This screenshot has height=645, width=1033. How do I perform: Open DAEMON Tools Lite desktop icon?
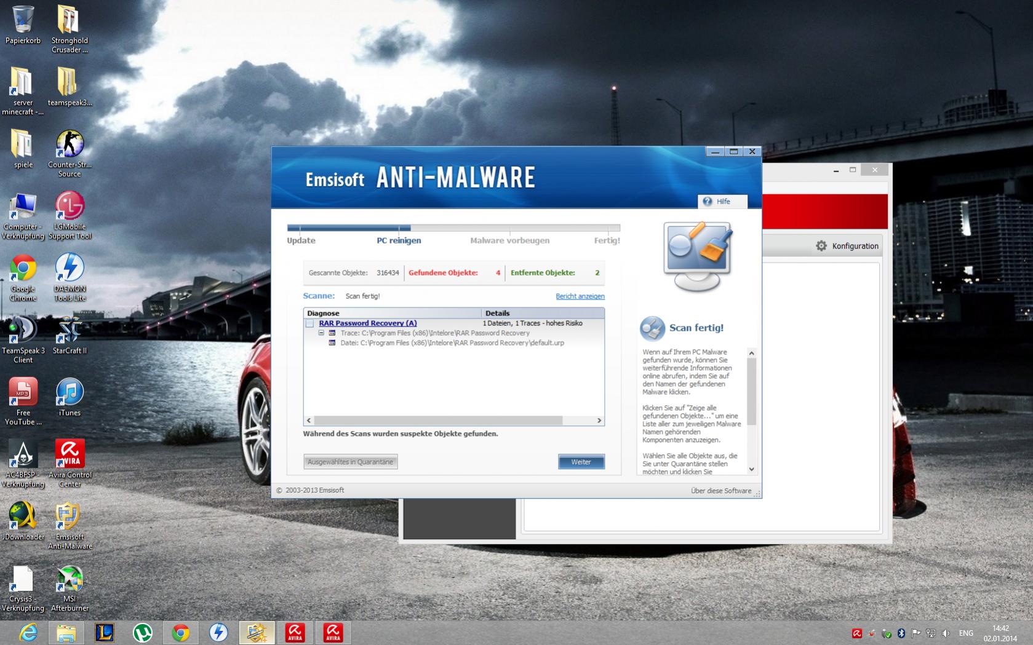pos(70,278)
